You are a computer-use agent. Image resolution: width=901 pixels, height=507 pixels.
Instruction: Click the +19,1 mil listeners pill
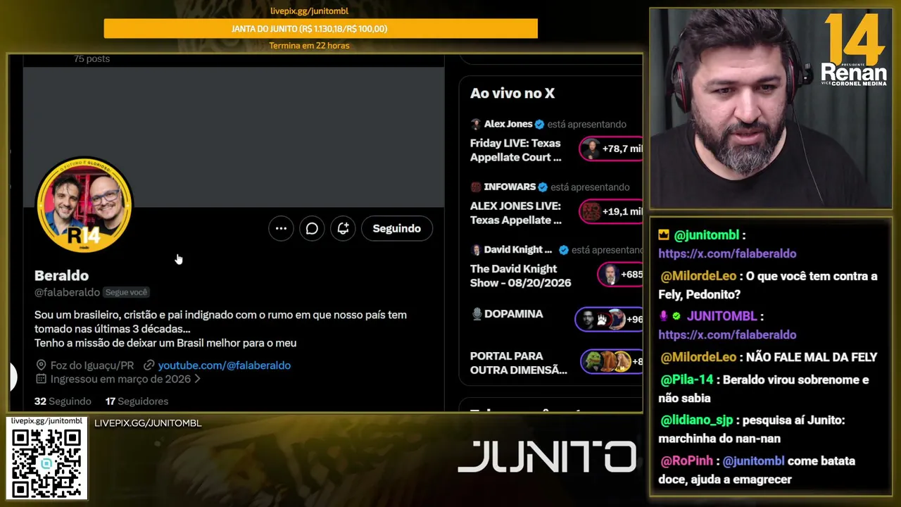(612, 211)
